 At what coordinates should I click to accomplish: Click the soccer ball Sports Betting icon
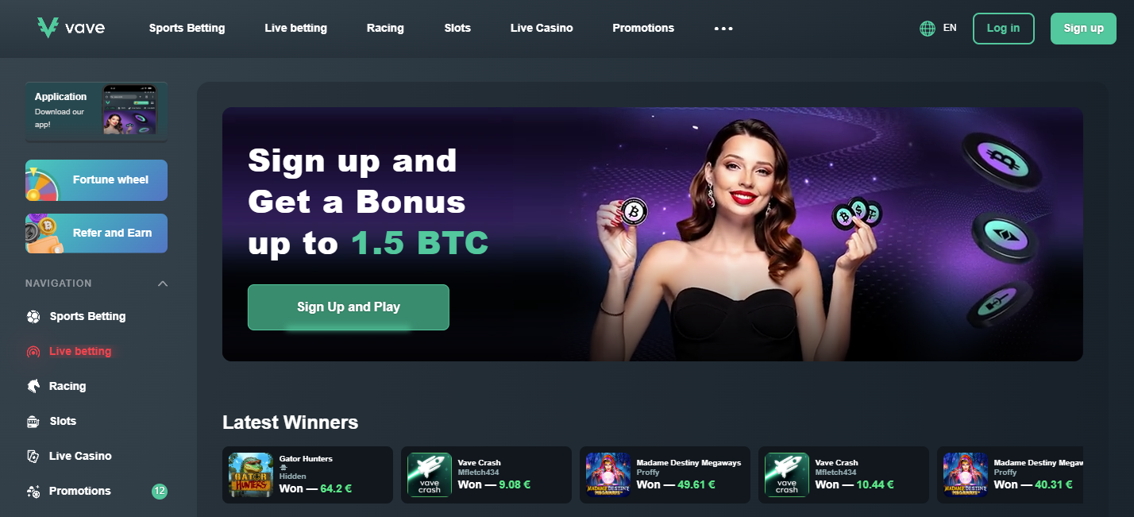tap(33, 316)
